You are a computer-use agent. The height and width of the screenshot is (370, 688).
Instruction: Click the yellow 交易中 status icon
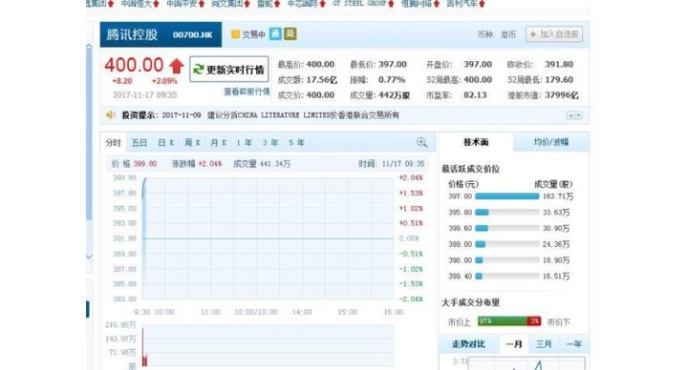[235, 34]
